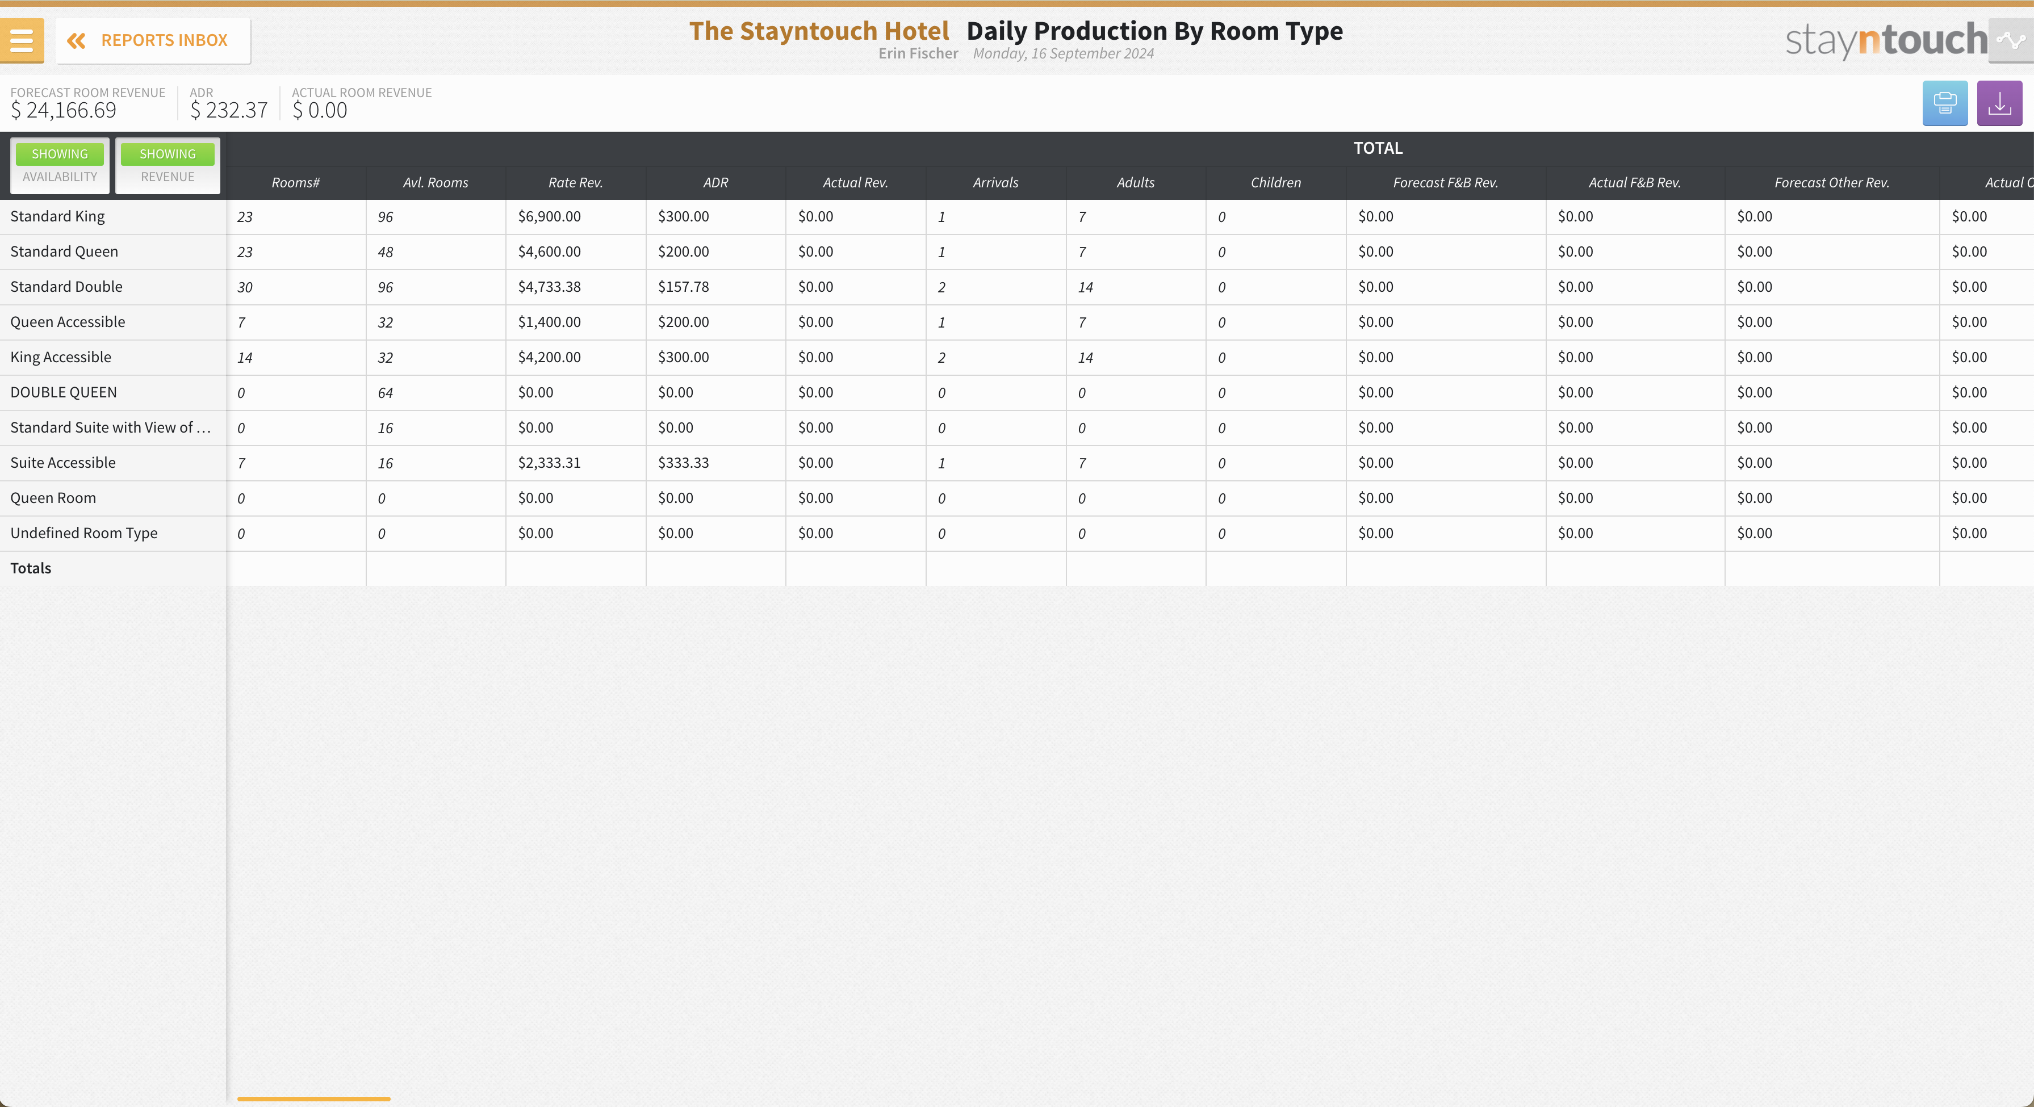Click the Rate Rev. column header

576,182
